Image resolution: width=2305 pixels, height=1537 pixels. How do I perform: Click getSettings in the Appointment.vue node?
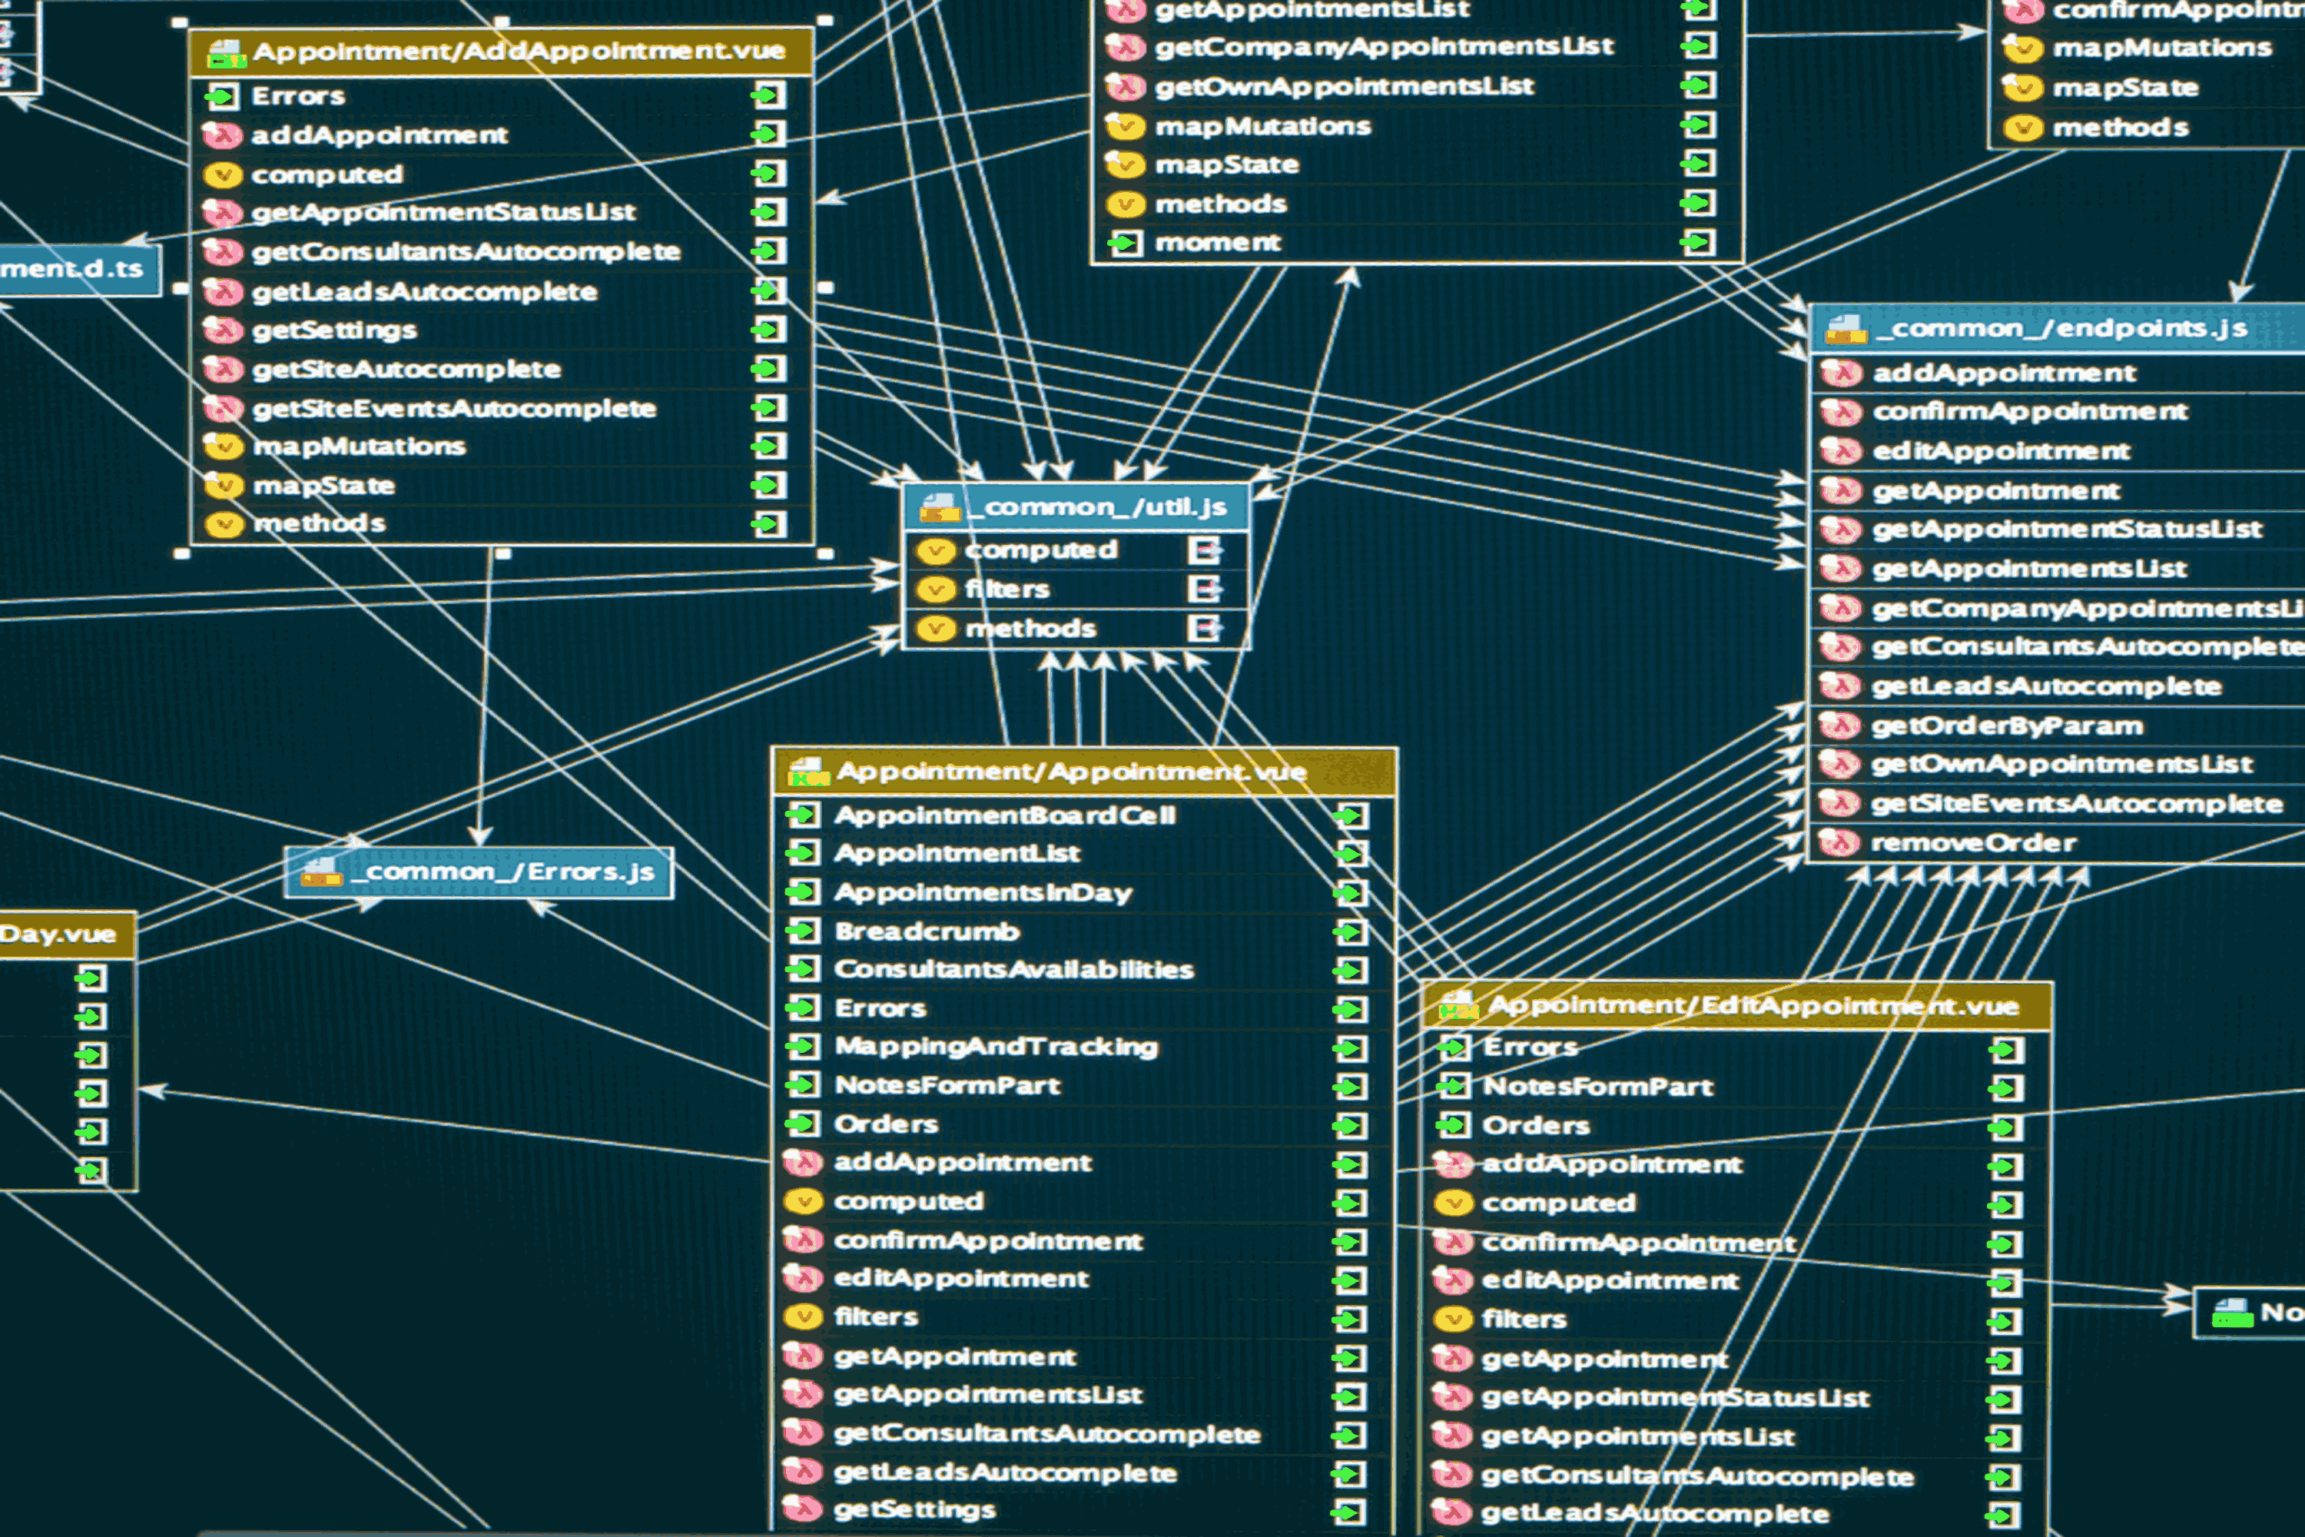click(914, 1509)
